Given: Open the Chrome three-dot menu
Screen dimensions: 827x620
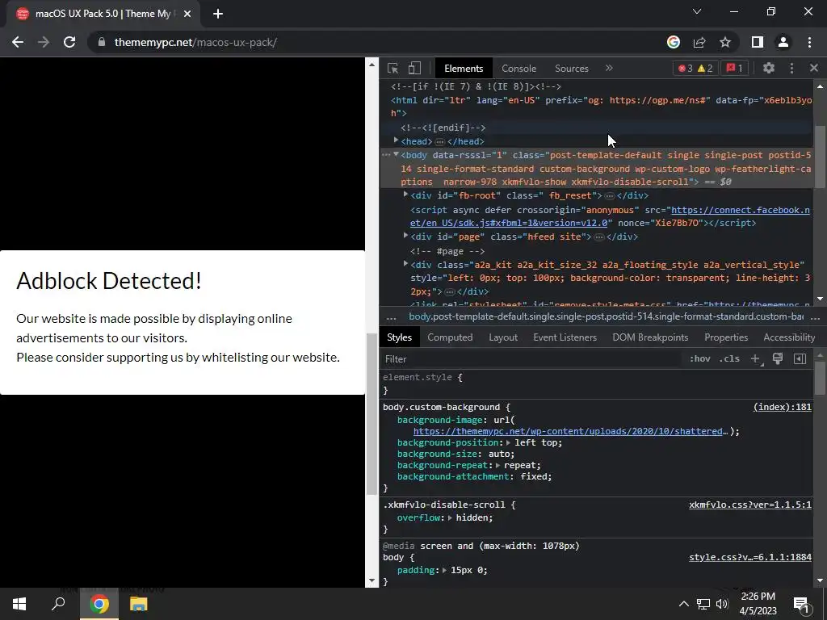Looking at the screenshot, I should (809, 42).
